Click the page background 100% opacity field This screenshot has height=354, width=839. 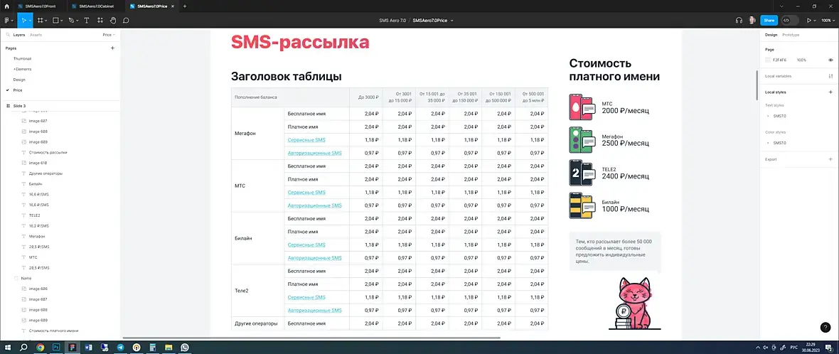(x=801, y=60)
